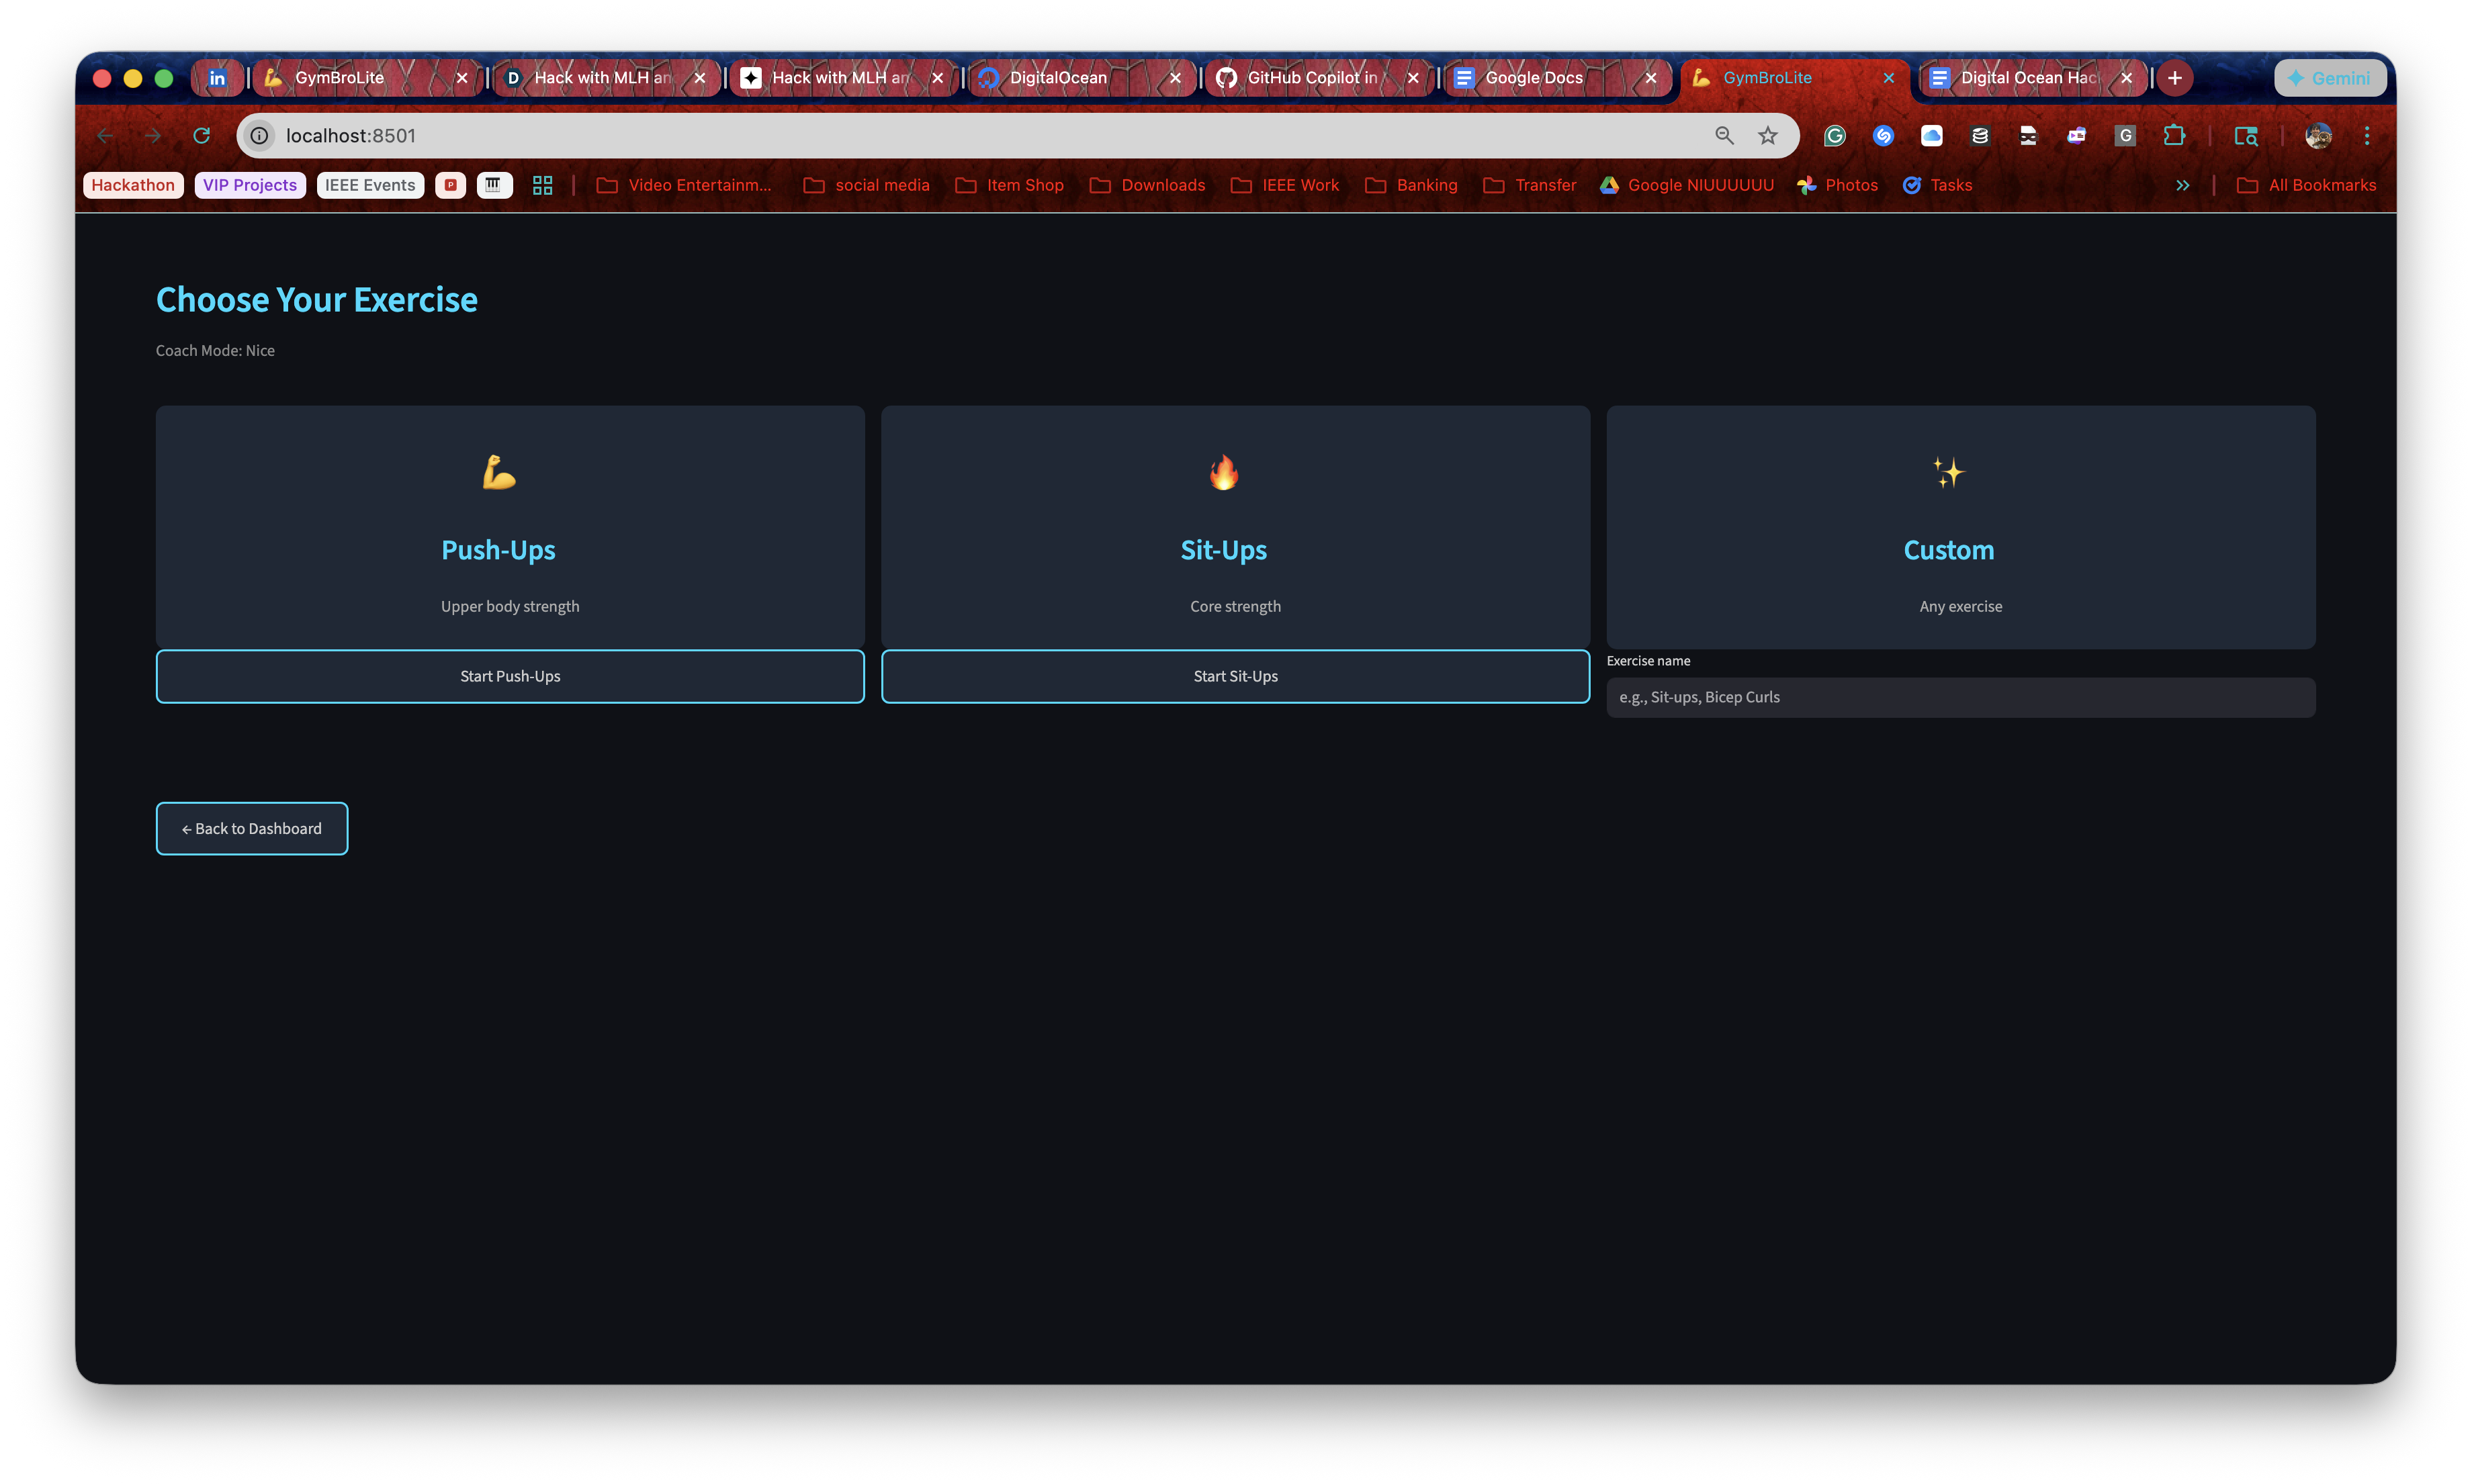Screen dimensions: 2472x1484
Task: Click the Grammarly extension icon
Action: click(1834, 136)
